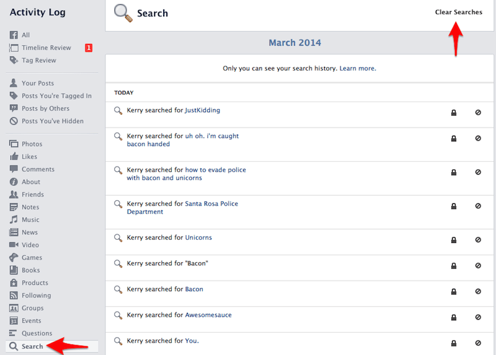Open the Unicorns search link
The height and width of the screenshot is (355, 496).
tap(198, 237)
